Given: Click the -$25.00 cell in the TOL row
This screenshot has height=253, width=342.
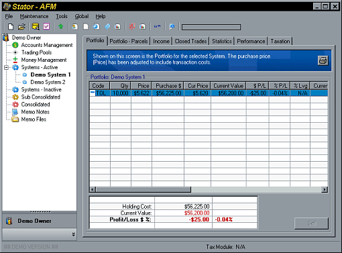Looking at the screenshot, I should [x=258, y=93].
